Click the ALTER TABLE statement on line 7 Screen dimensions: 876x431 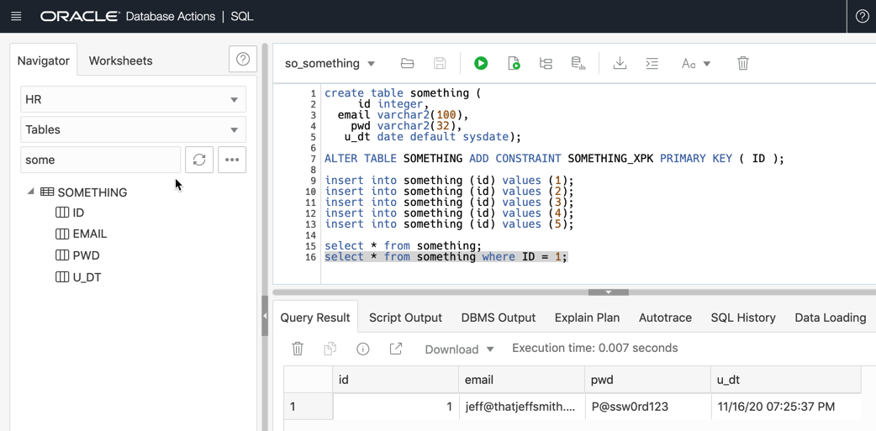tap(554, 159)
